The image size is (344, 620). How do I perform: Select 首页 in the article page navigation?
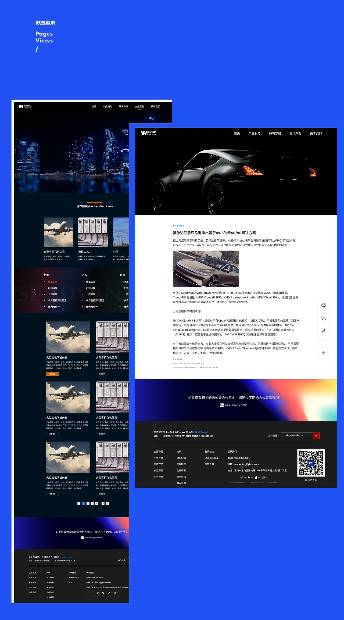pyautogui.click(x=237, y=133)
